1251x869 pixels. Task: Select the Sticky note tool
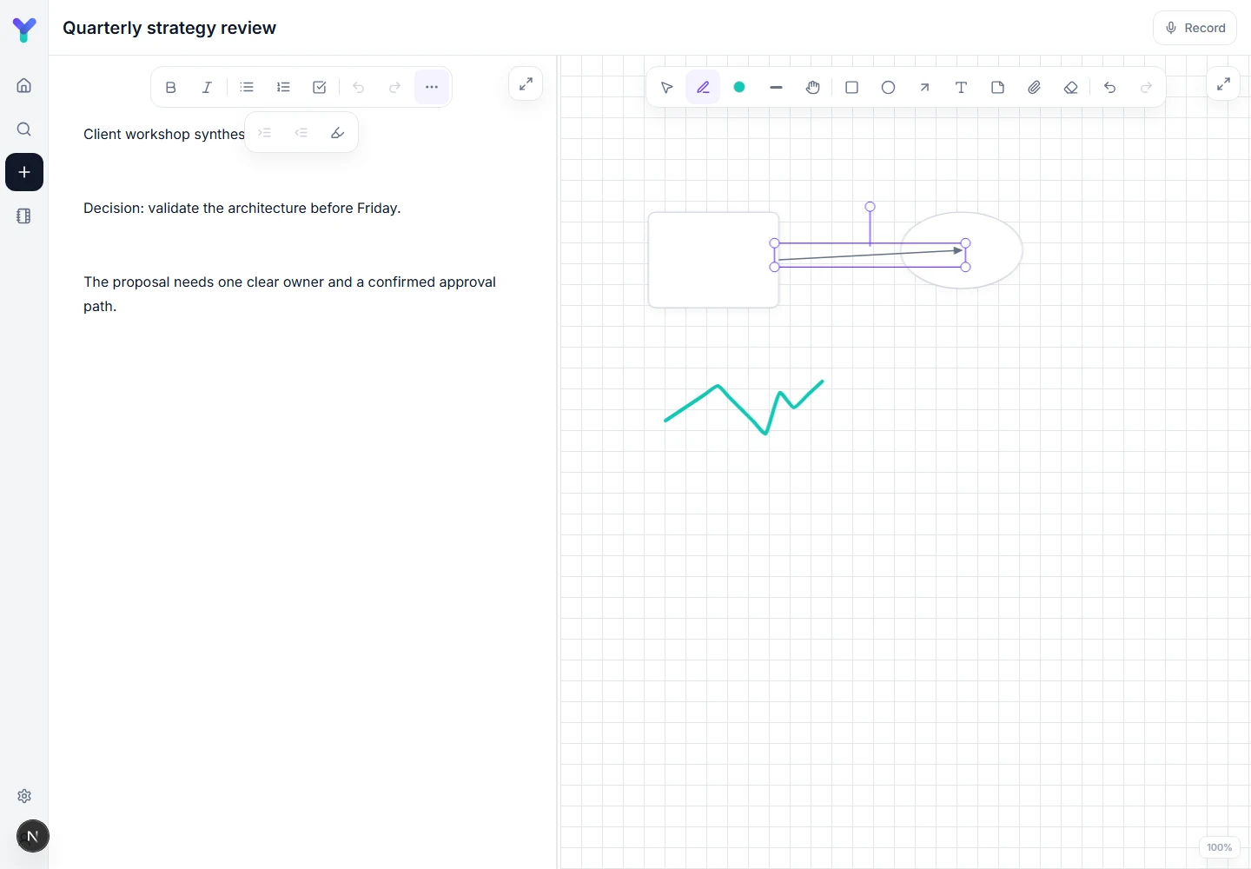pos(997,87)
